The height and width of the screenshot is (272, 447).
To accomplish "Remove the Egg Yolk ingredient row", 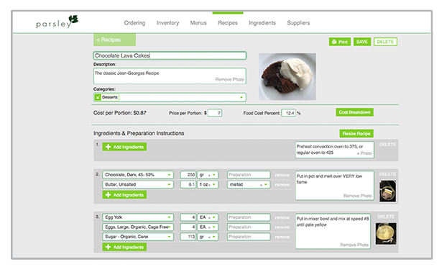I will point(282,218).
